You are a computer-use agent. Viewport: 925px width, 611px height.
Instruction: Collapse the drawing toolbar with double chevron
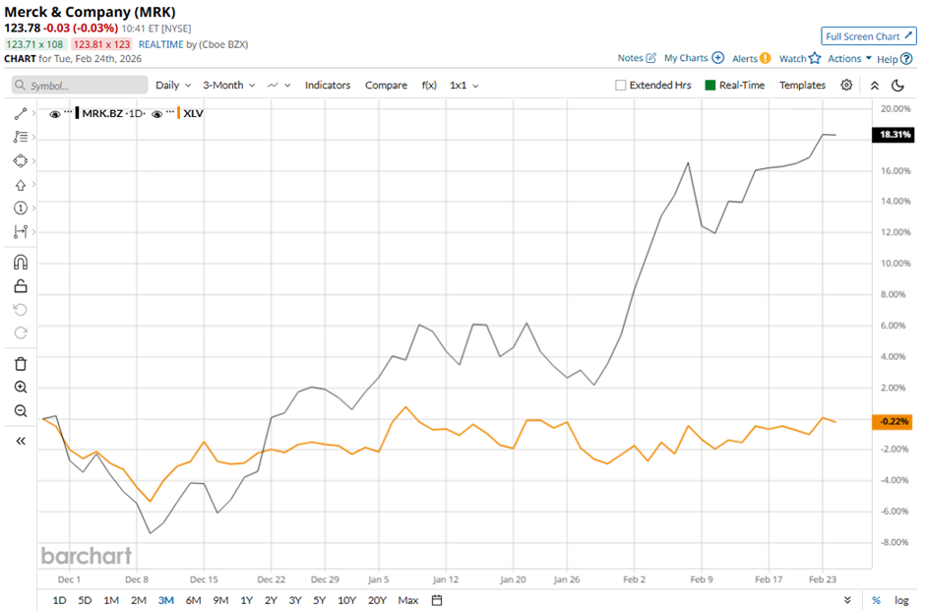[20, 441]
